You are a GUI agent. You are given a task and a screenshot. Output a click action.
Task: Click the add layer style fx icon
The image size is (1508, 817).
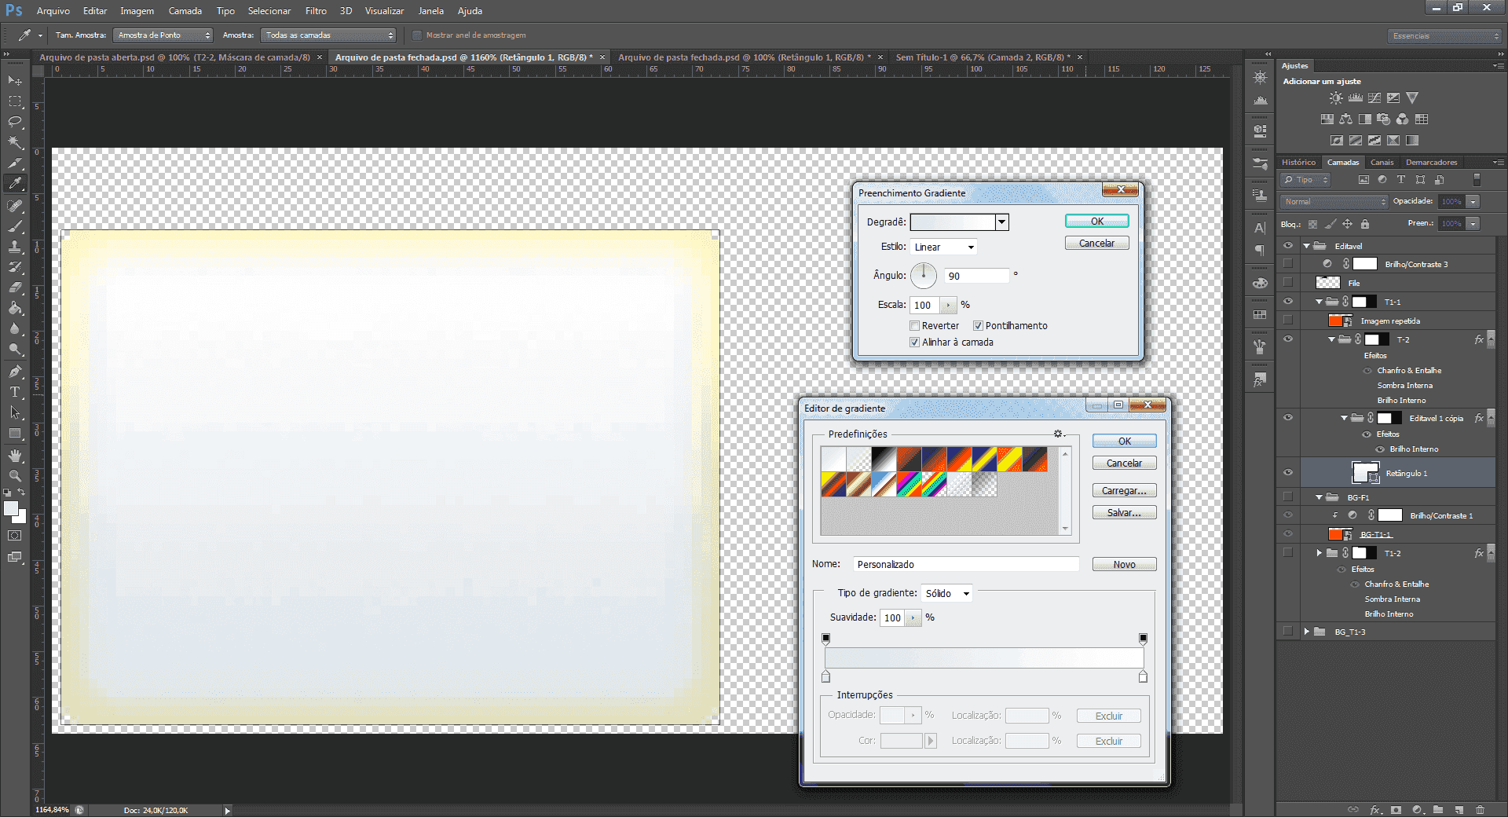click(x=1375, y=809)
